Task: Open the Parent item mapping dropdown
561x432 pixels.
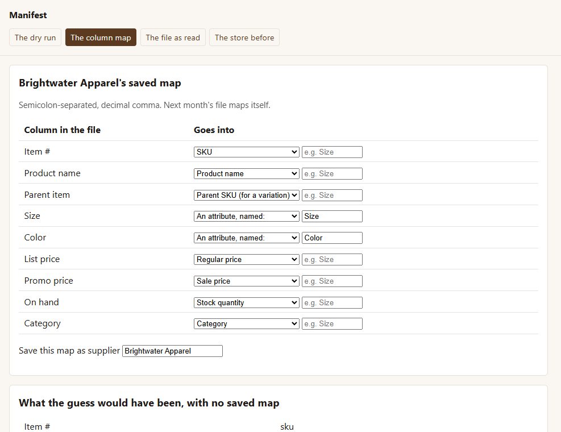Action: [247, 195]
